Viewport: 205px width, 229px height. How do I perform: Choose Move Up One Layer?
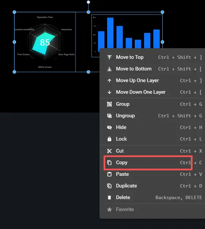coord(137,80)
